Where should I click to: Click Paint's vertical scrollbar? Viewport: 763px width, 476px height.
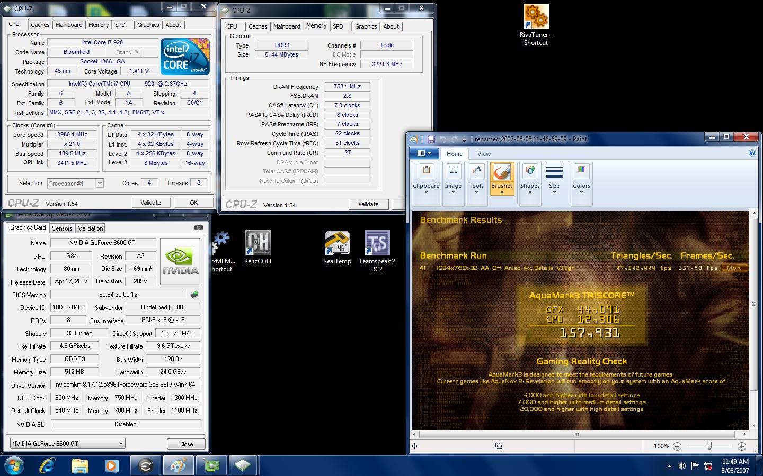[x=753, y=319]
